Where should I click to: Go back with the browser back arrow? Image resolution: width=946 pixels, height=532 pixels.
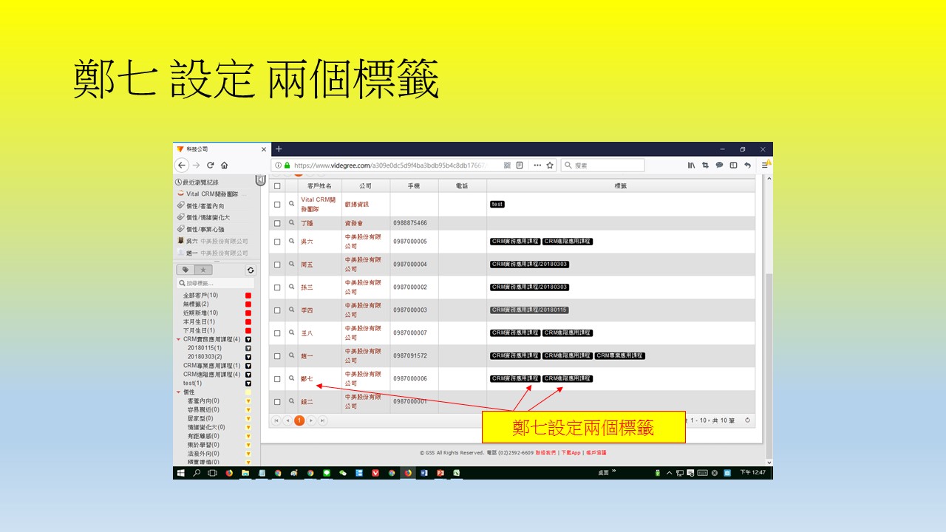click(x=183, y=166)
